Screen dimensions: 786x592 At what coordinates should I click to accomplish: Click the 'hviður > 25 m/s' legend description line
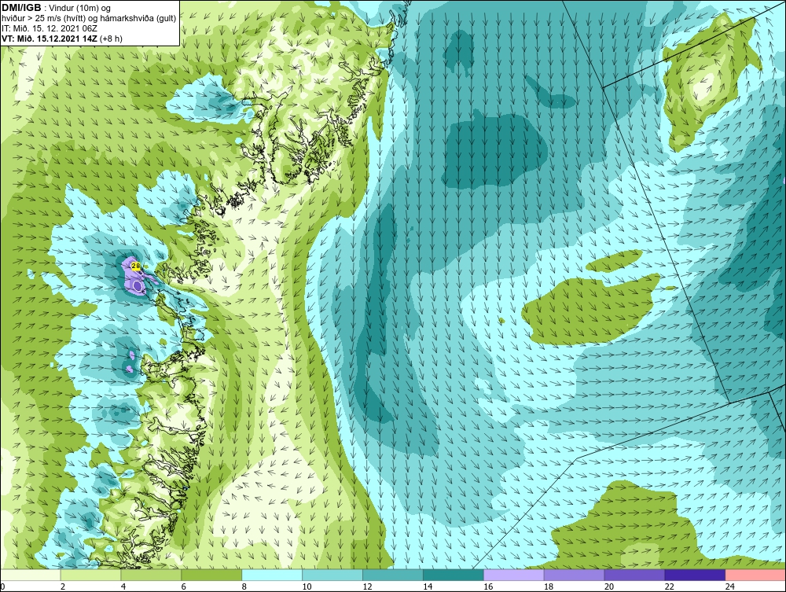pyautogui.click(x=89, y=19)
